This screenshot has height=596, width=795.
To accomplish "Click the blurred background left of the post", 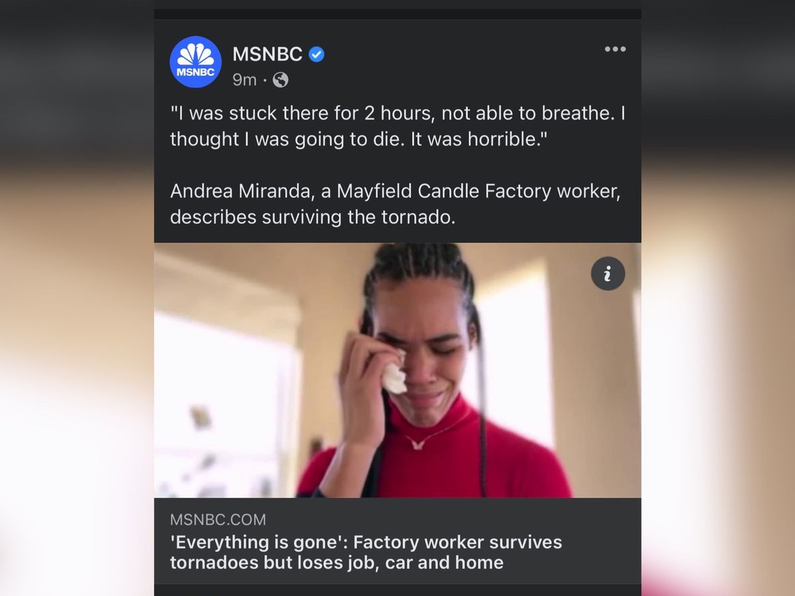I will pyautogui.click(x=77, y=298).
